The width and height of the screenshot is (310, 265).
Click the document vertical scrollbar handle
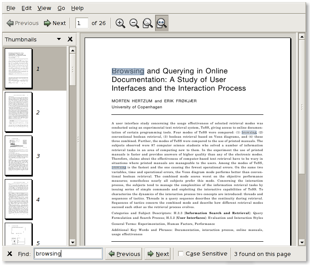coord(302,107)
